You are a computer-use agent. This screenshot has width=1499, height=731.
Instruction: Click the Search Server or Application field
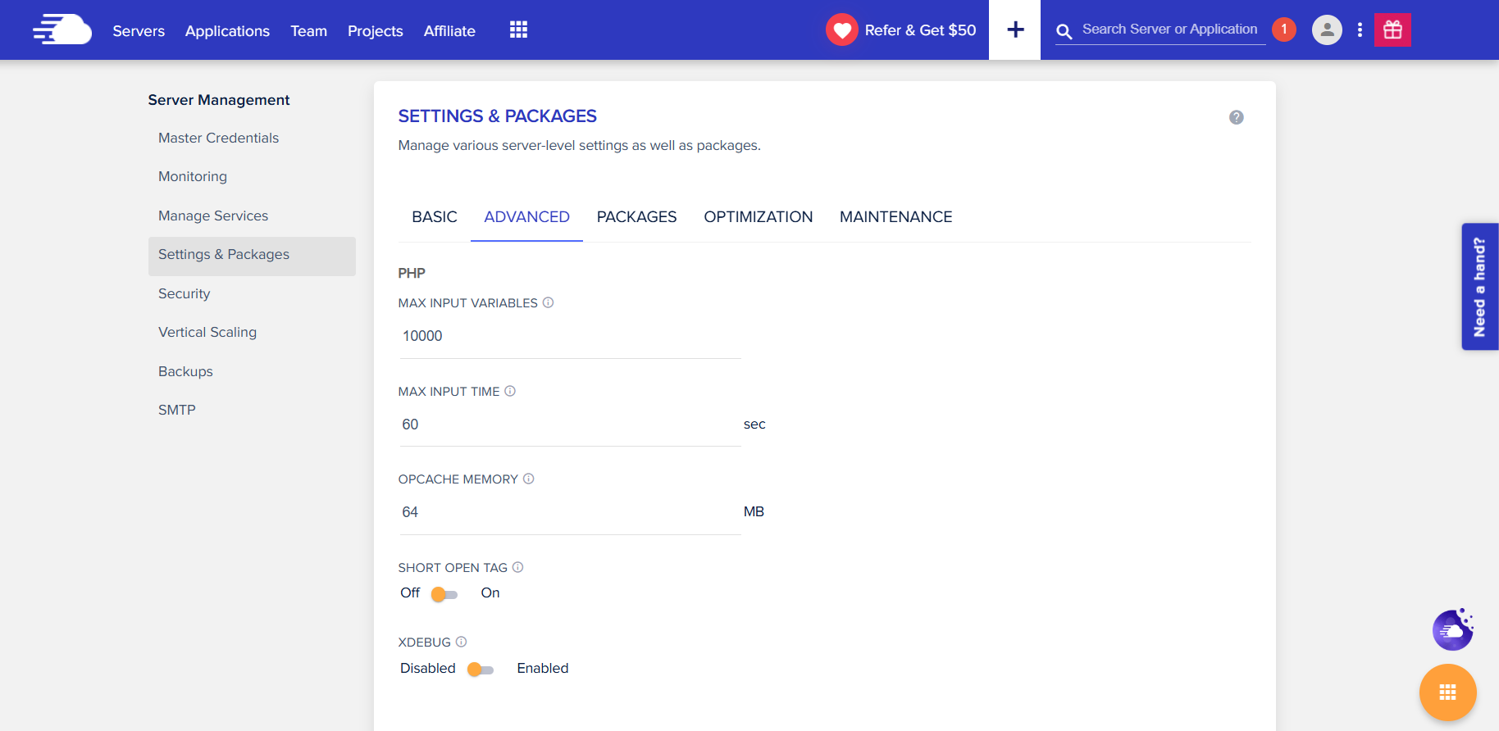[1173, 30]
